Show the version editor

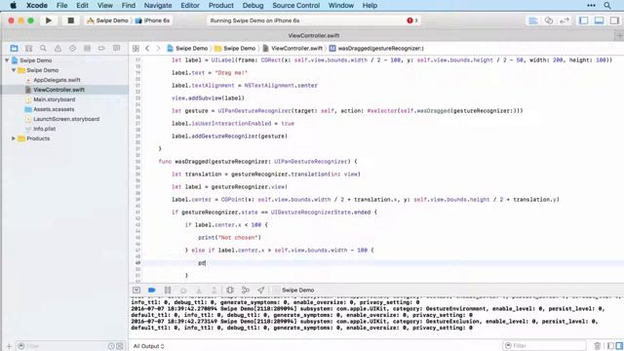(x=565, y=20)
